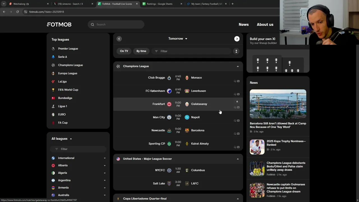
Task: Open the Build your own XI lineup builder
Action: 278,53
